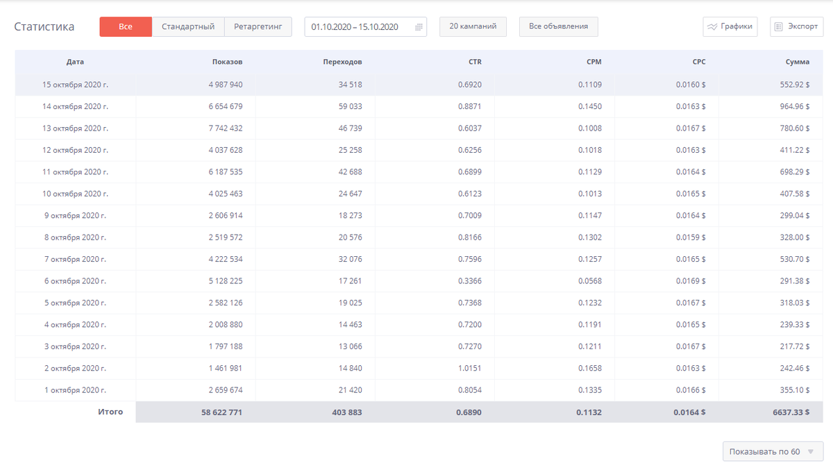Image resolution: width=833 pixels, height=470 pixels.
Task: Sort by the "Показов" column header
Action: coord(228,62)
